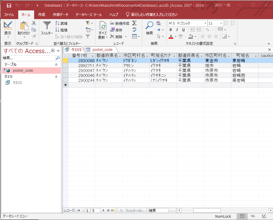Click the font color red A button
The image size is (273, 220).
171,36
